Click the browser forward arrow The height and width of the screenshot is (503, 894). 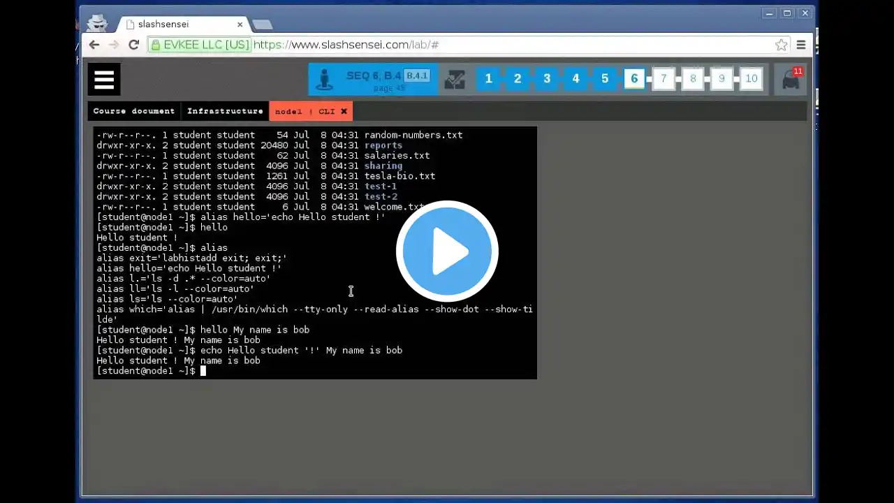click(x=114, y=45)
